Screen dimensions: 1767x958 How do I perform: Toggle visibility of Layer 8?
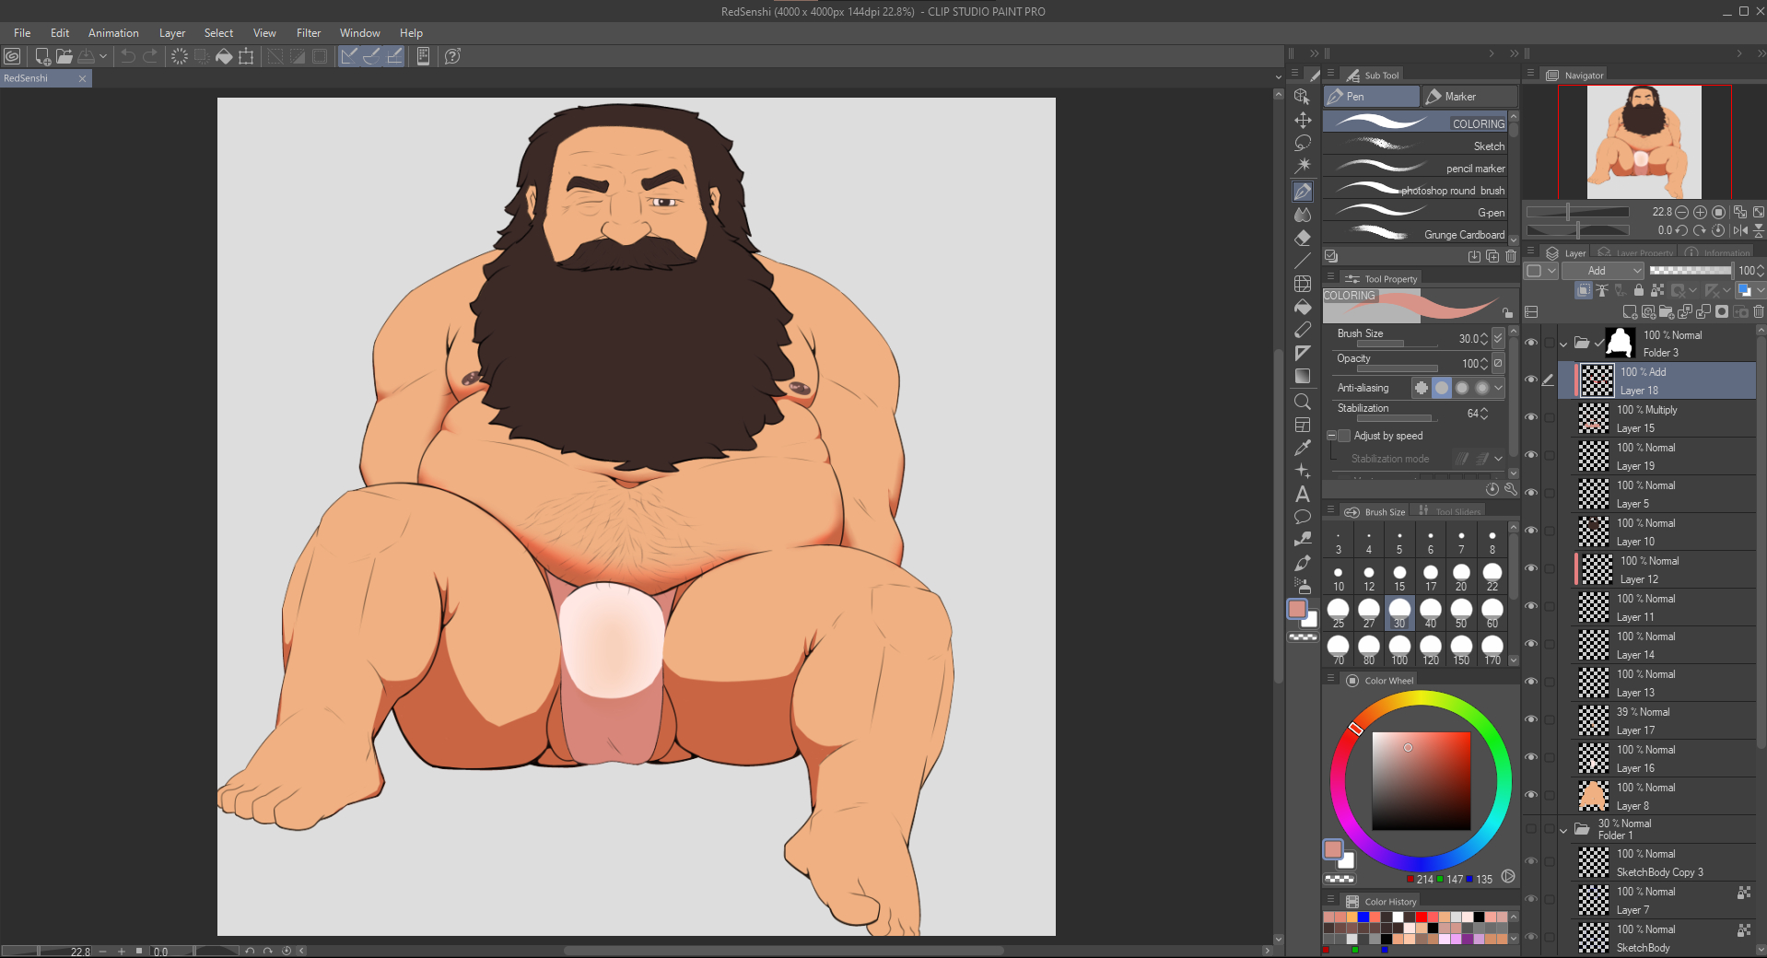pyautogui.click(x=1530, y=795)
